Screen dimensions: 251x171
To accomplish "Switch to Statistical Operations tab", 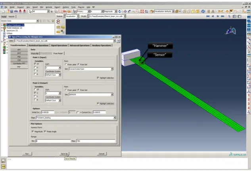I will pos(38,46).
